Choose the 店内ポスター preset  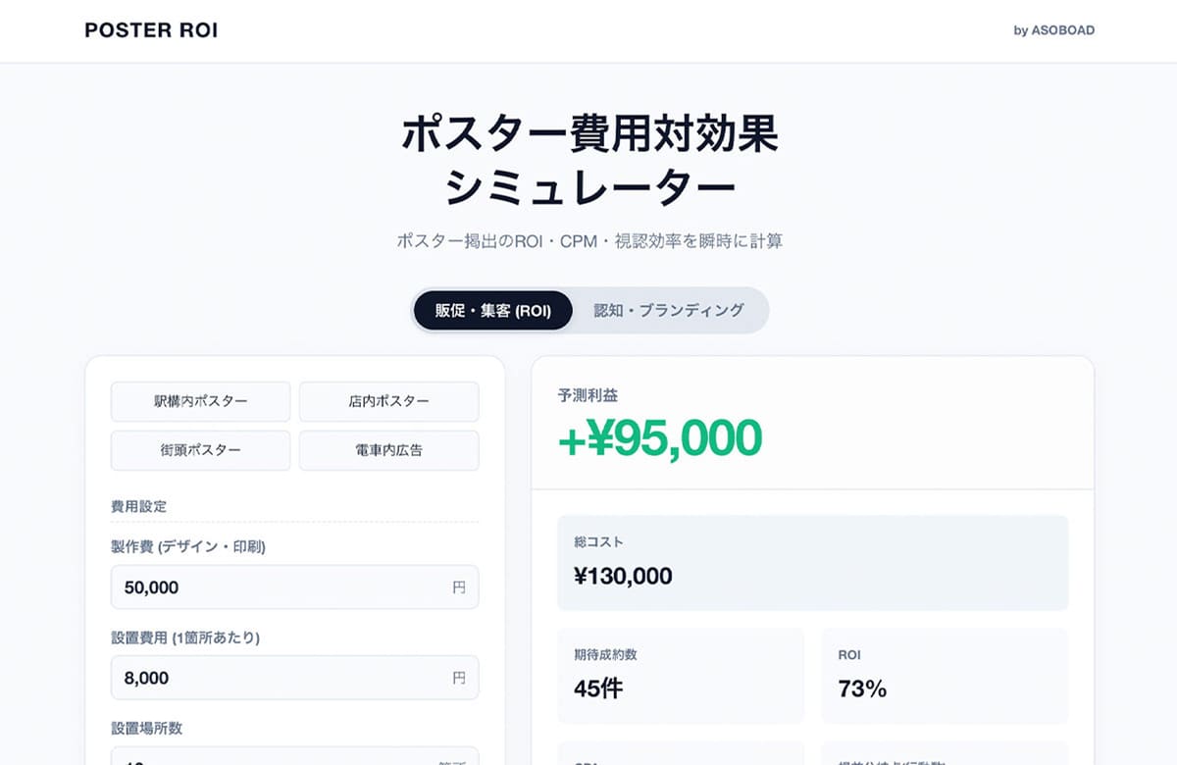coord(388,401)
